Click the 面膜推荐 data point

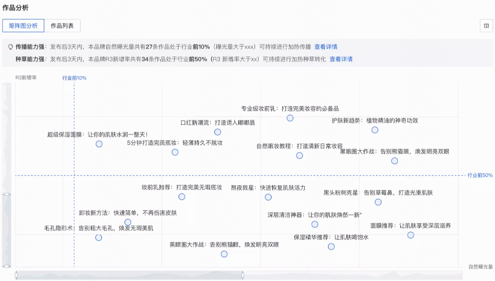(411, 235)
